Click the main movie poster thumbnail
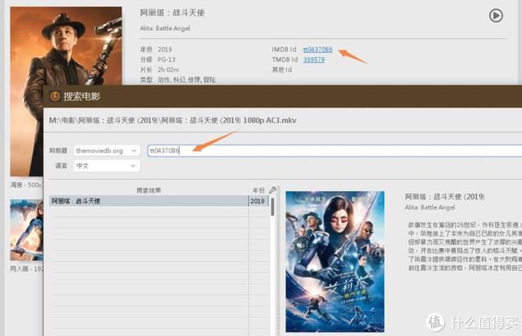 pos(66,91)
